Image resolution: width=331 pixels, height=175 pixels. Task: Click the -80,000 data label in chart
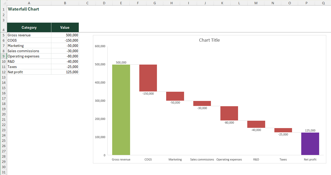click(x=229, y=123)
